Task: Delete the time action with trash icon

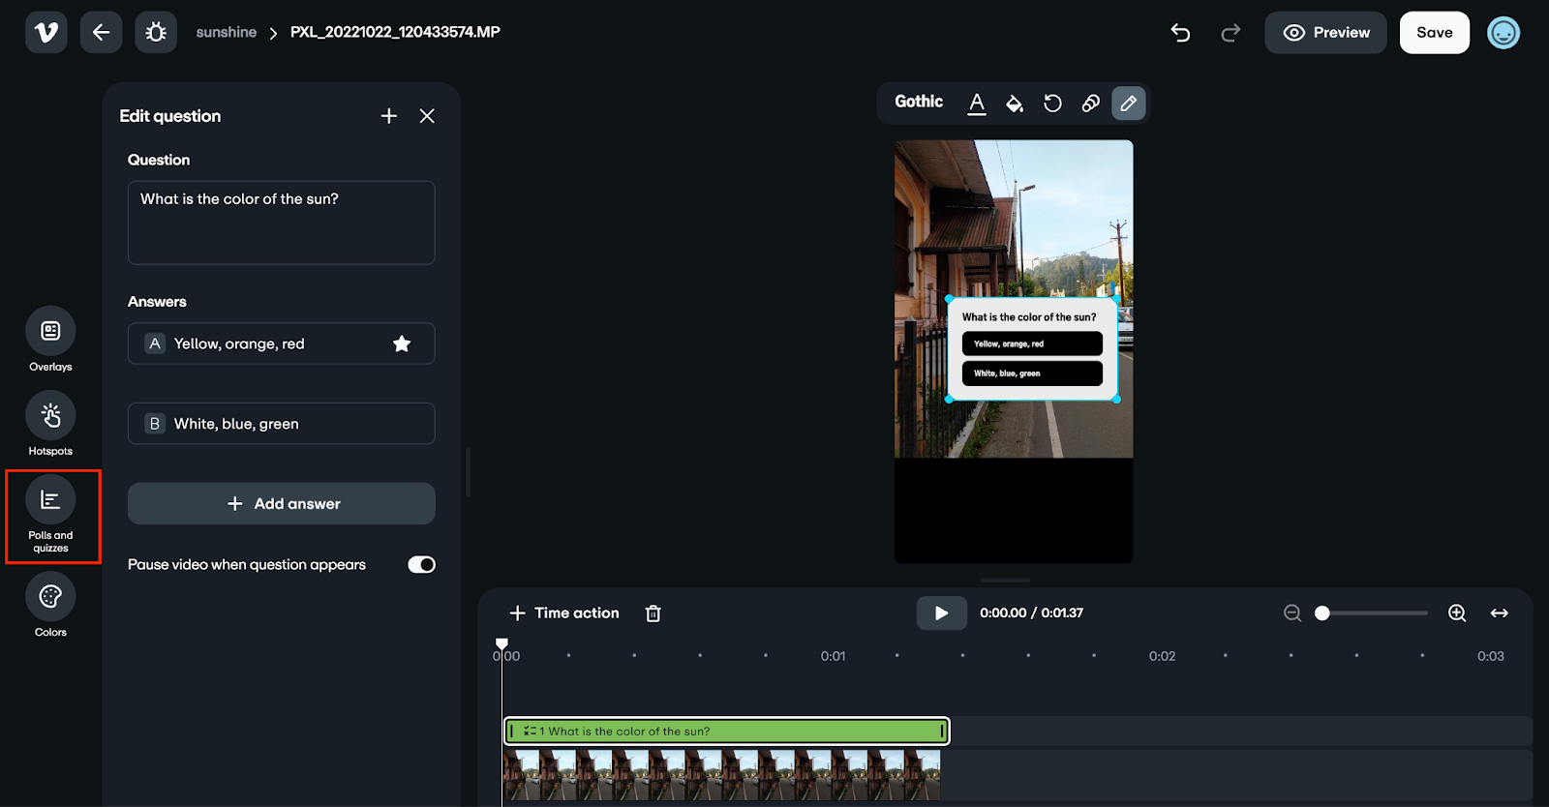Action: coord(653,613)
